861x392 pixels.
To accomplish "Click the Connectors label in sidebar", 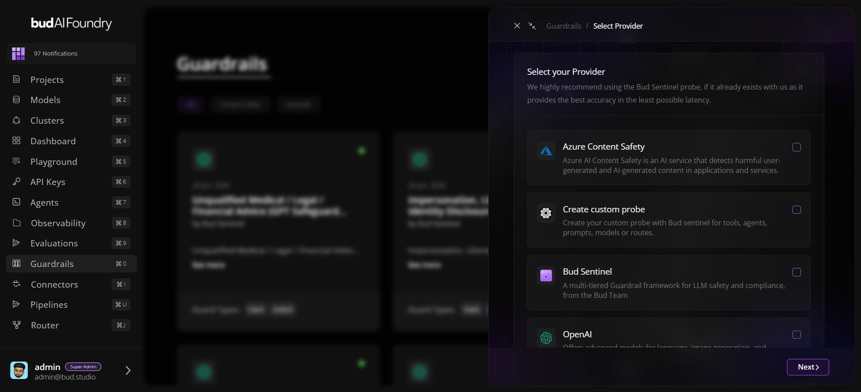I will point(54,284).
